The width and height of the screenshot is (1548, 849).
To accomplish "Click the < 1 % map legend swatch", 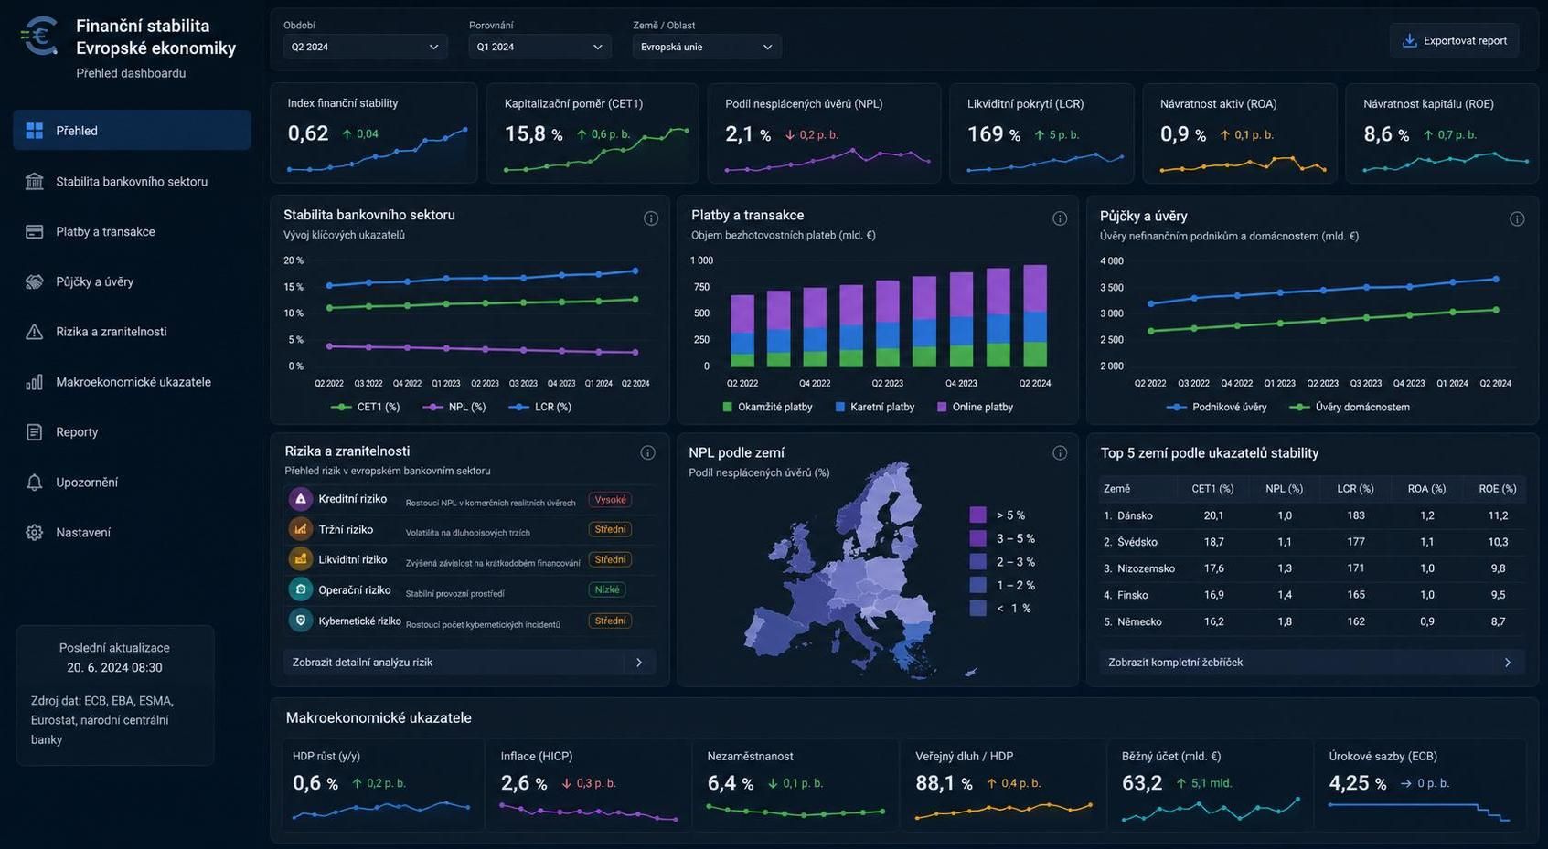I will click(977, 608).
